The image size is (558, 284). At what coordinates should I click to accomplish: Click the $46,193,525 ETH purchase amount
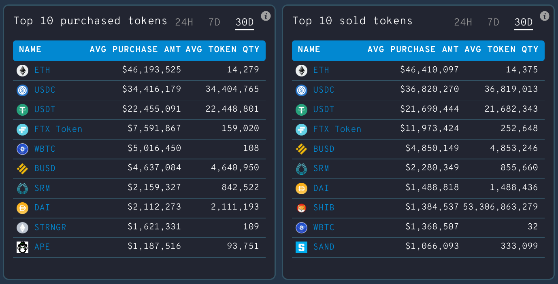click(x=152, y=70)
